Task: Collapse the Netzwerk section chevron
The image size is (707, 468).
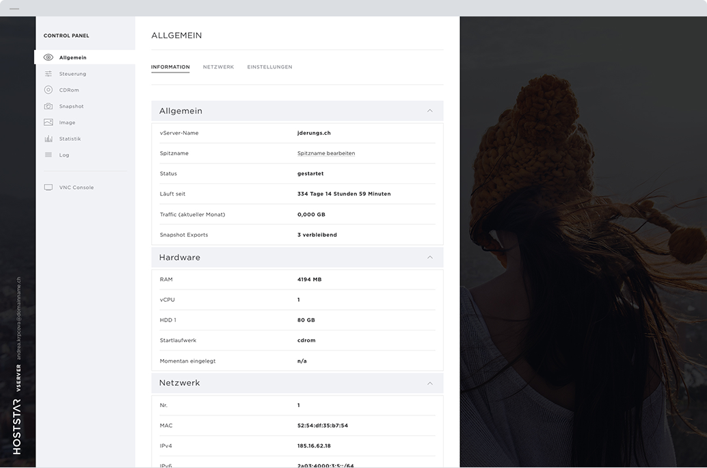Action: 429,383
